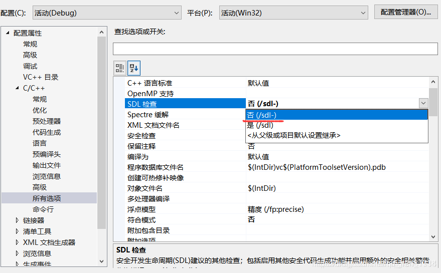This screenshot has width=441, height=273.
Task: Select 所有选项 tree item
Action: coord(49,198)
